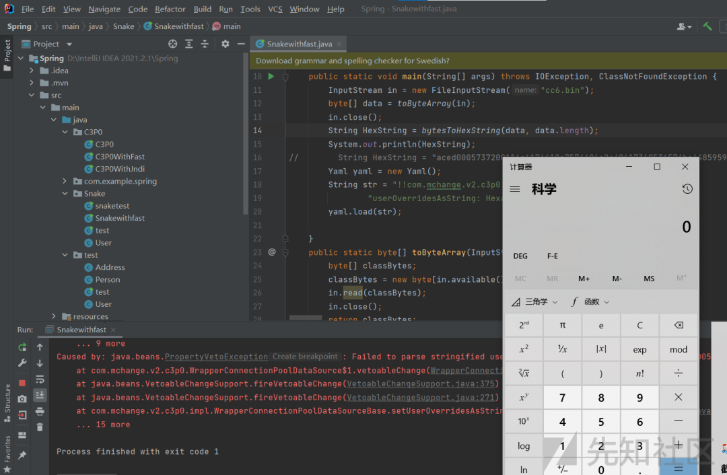
Task: Open Structure tool window side tab
Action: click(7, 402)
